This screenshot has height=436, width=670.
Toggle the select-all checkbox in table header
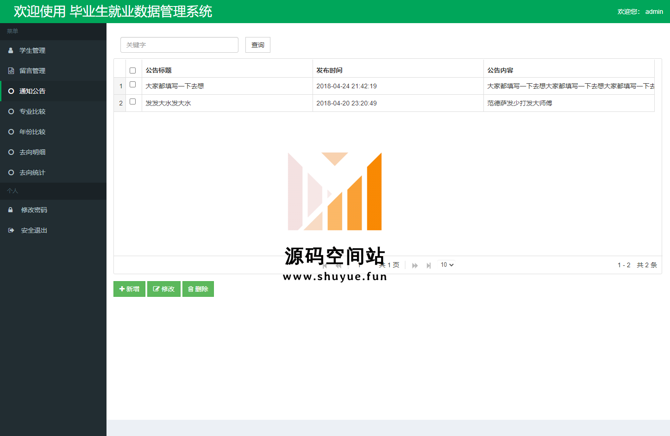coord(133,70)
